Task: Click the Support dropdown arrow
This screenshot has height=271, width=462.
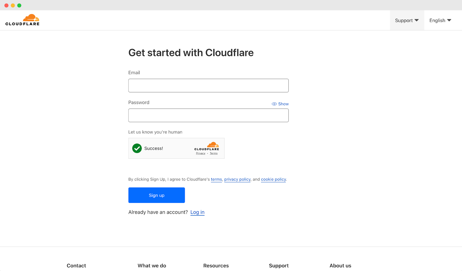Action: (416, 20)
